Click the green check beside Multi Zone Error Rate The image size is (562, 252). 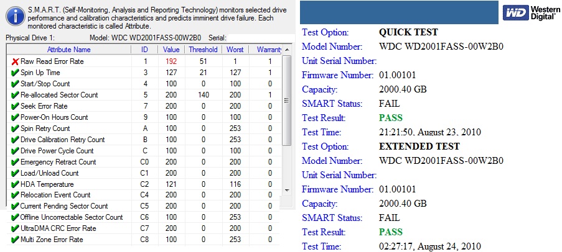15,240
